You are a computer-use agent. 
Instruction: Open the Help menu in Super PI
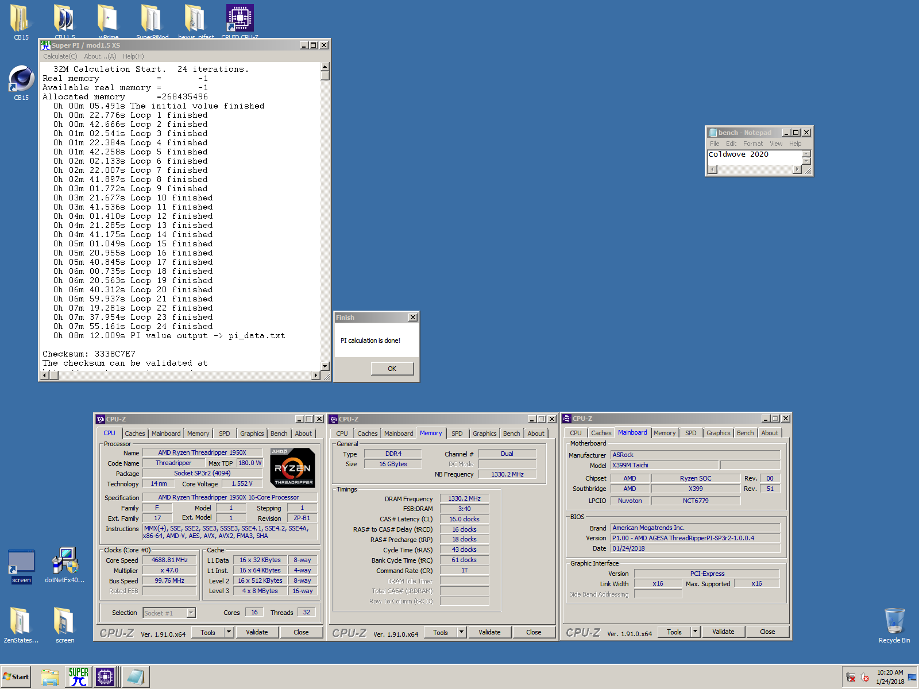(133, 56)
